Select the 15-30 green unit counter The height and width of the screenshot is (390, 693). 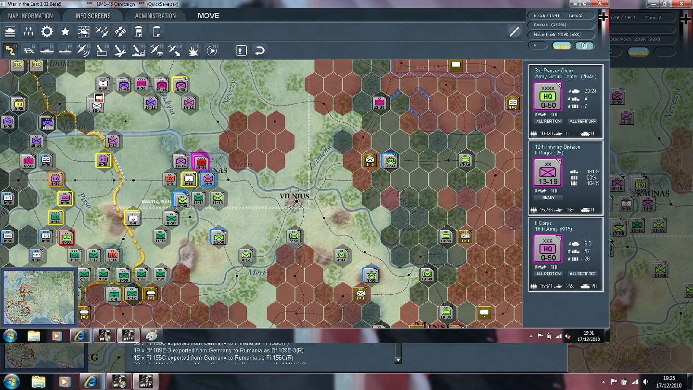pyautogui.click(x=464, y=160)
